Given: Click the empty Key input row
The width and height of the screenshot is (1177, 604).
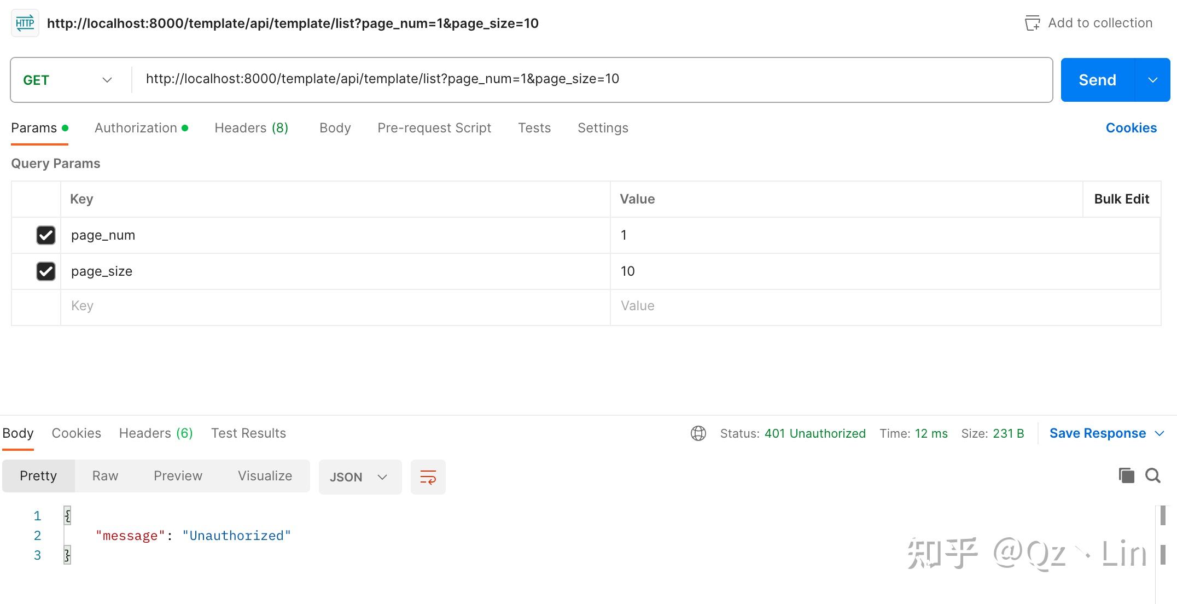Looking at the screenshot, I should (219, 306).
